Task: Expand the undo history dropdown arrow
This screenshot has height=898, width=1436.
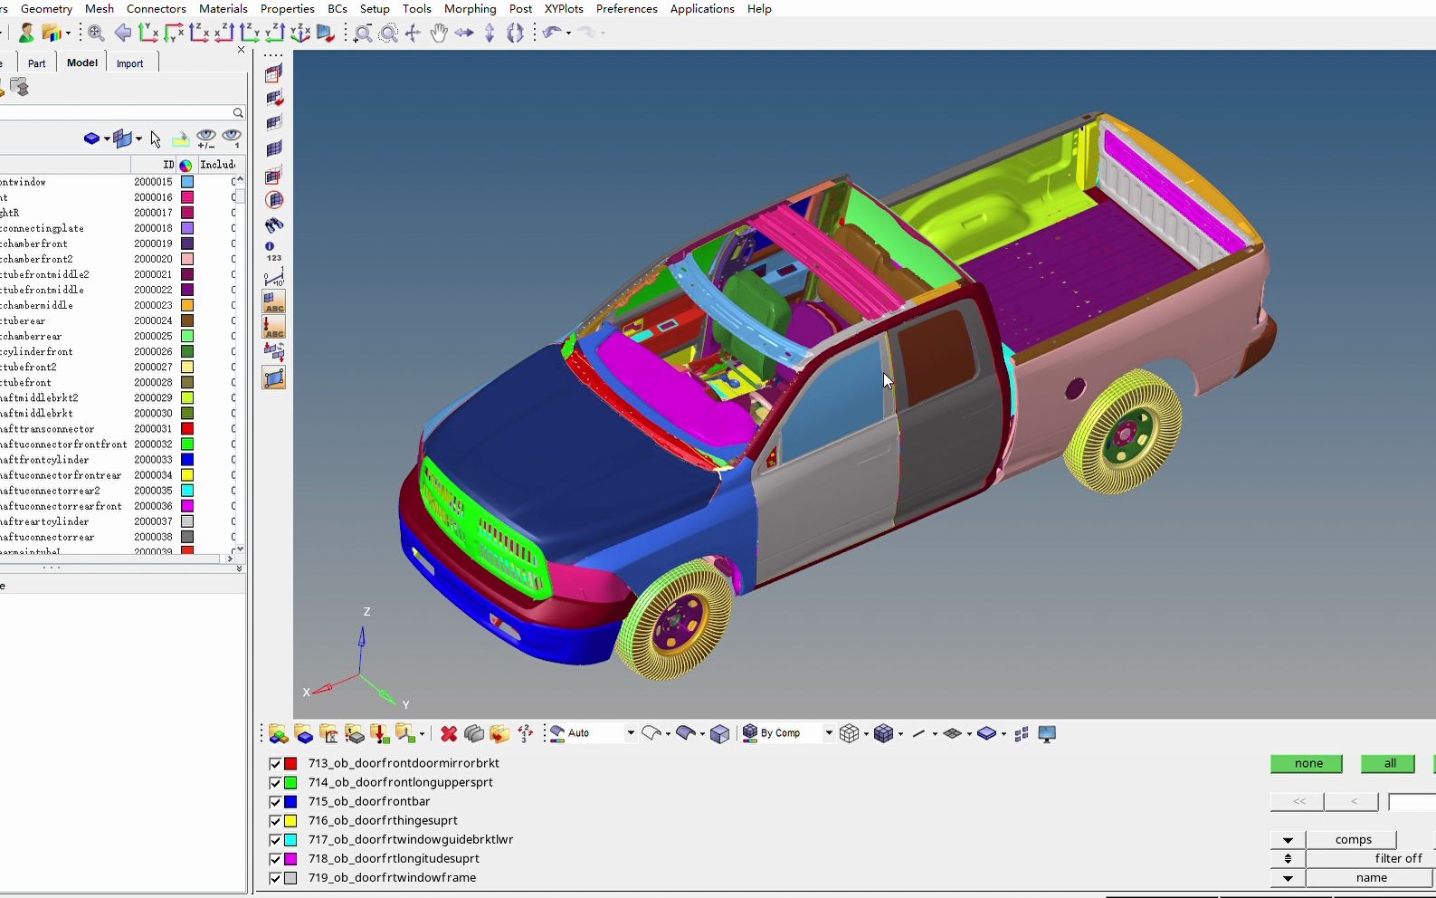Action: pos(568,33)
